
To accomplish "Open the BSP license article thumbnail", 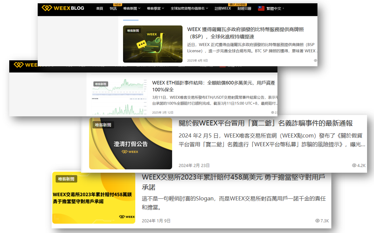I will tap(153, 44).
